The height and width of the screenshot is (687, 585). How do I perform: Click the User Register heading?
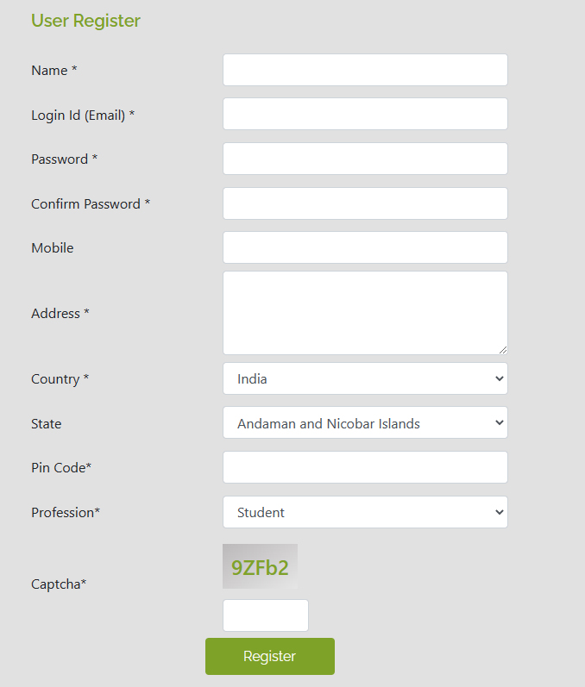click(x=85, y=21)
